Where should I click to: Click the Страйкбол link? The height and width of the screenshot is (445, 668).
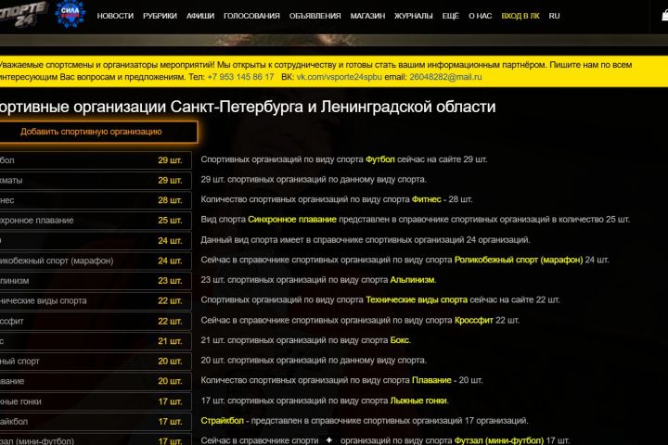pyautogui.click(x=223, y=421)
